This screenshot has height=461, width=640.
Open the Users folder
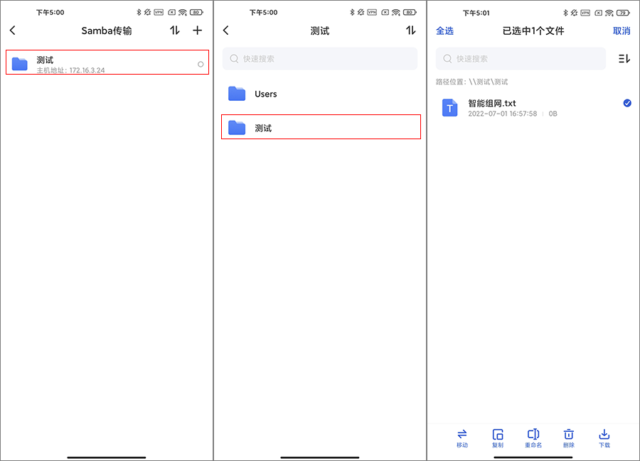pyautogui.click(x=265, y=94)
